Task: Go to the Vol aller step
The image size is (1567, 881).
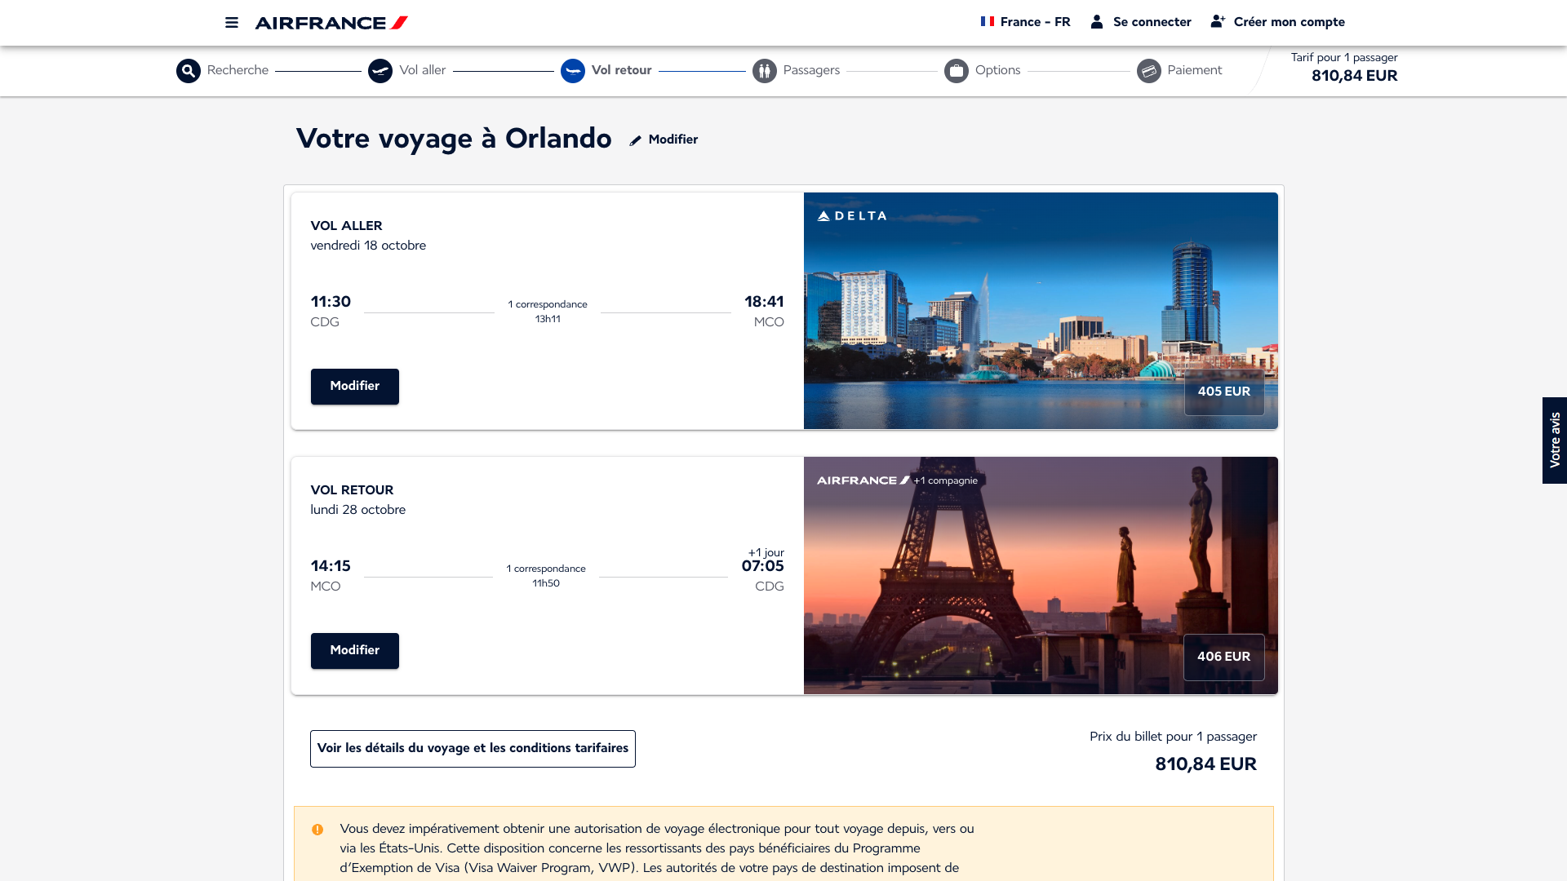Action: click(x=423, y=70)
